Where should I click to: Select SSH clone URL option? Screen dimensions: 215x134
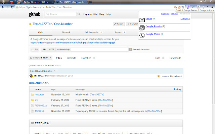[44, 49]
